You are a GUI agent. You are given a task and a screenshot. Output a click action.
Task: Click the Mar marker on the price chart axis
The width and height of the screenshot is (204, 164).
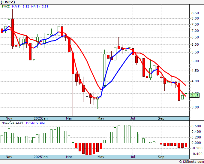click(69, 118)
